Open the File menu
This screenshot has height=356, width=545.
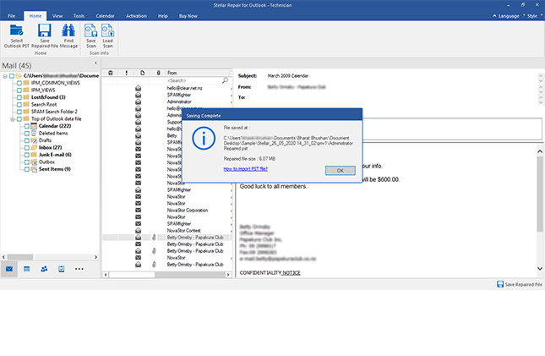coord(12,16)
